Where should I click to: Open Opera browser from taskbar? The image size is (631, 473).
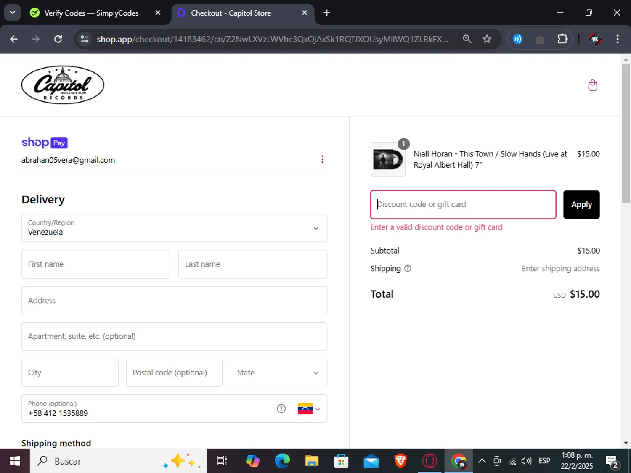[430, 461]
